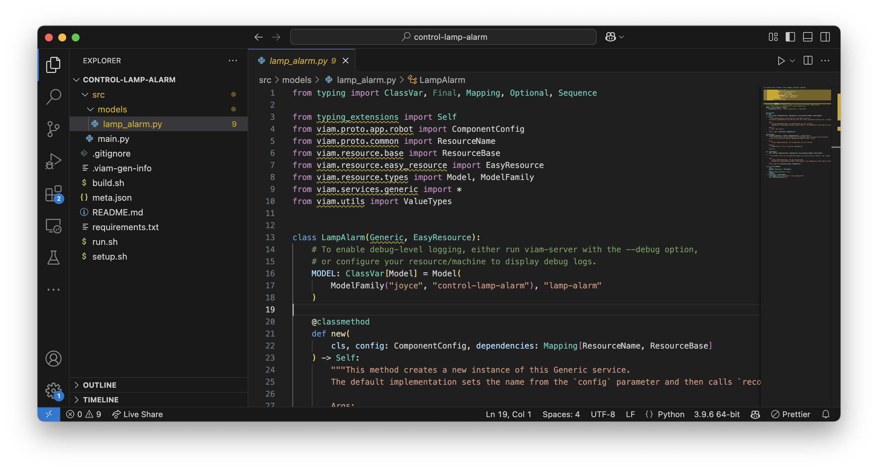Click the control-lamp-alarm command center search box
The height and width of the screenshot is (471, 878).
click(x=443, y=37)
